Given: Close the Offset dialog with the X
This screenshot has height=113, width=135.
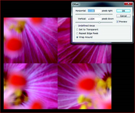Looking at the screenshot, I should pyautogui.click(x=128, y=4).
